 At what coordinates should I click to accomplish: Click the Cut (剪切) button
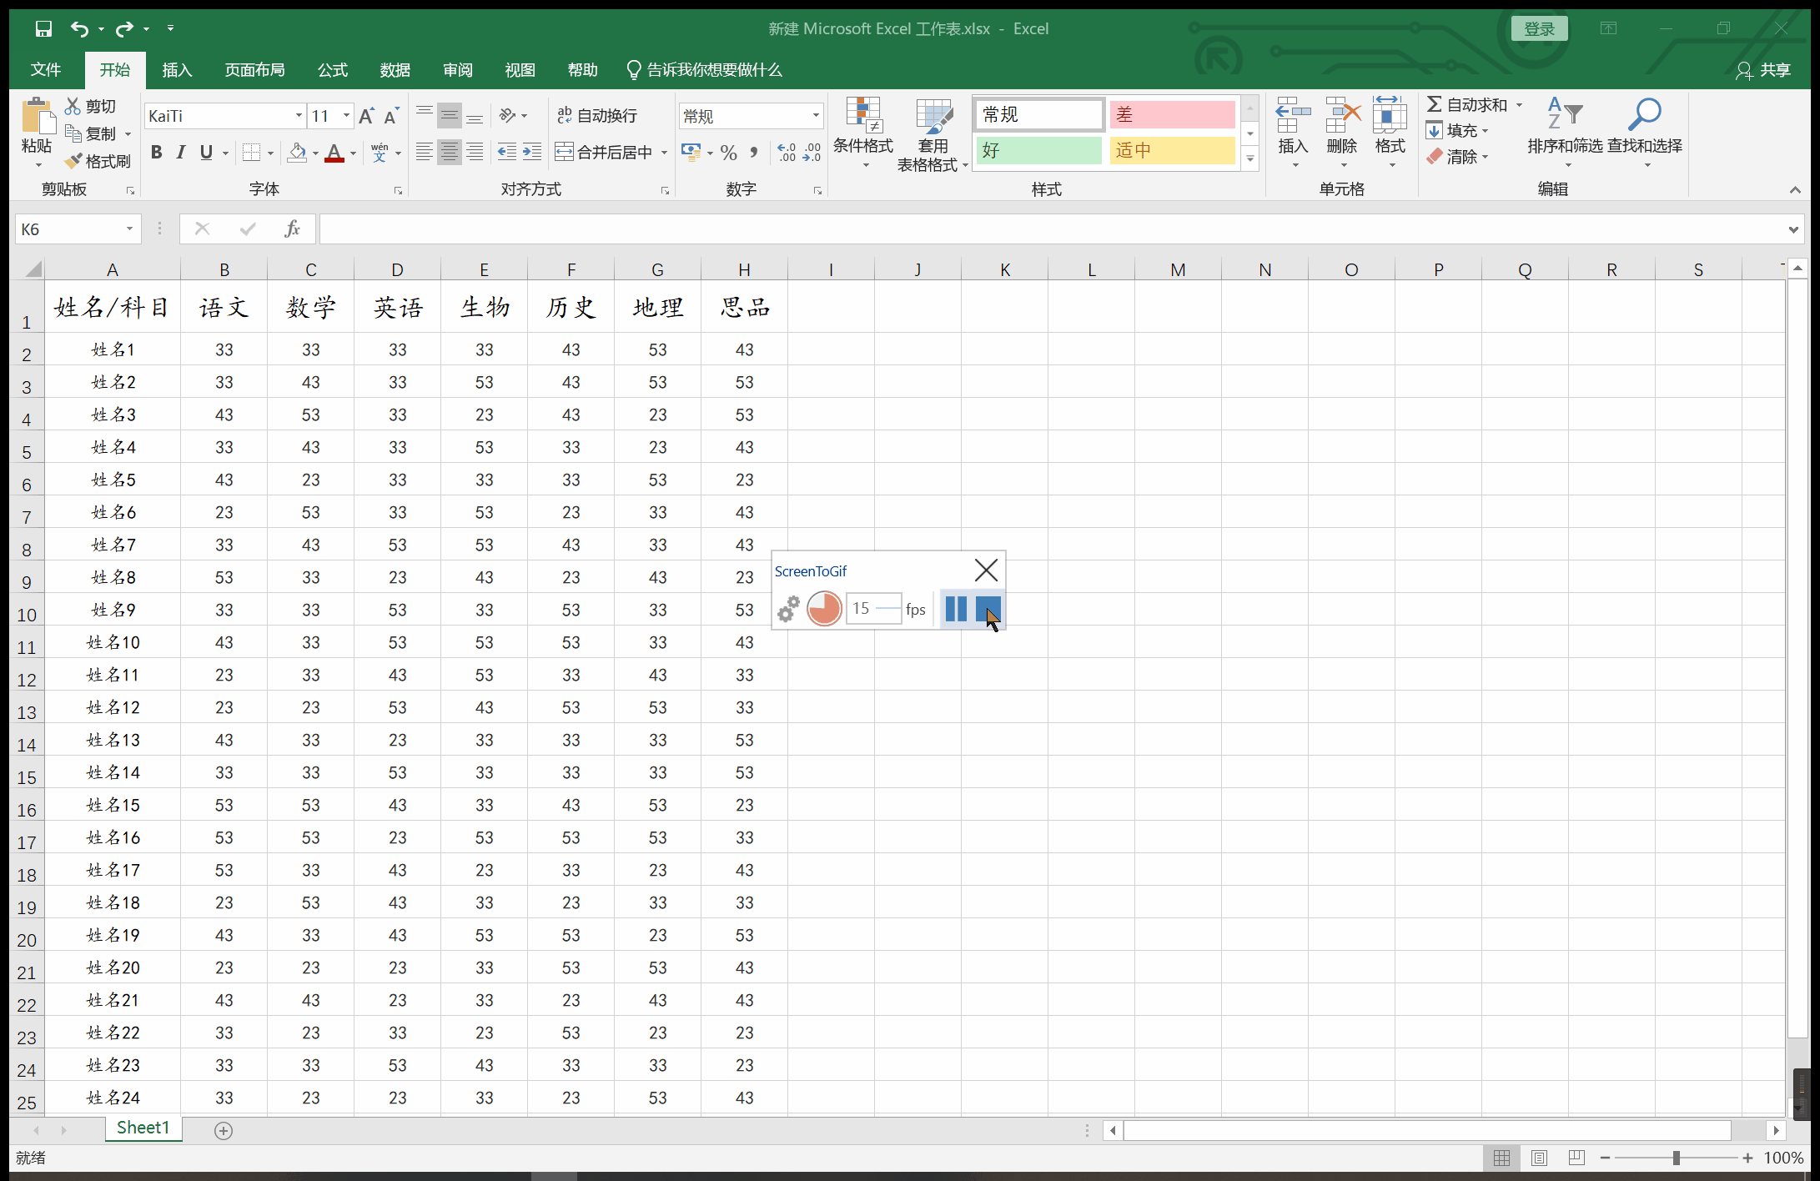pyautogui.click(x=91, y=106)
